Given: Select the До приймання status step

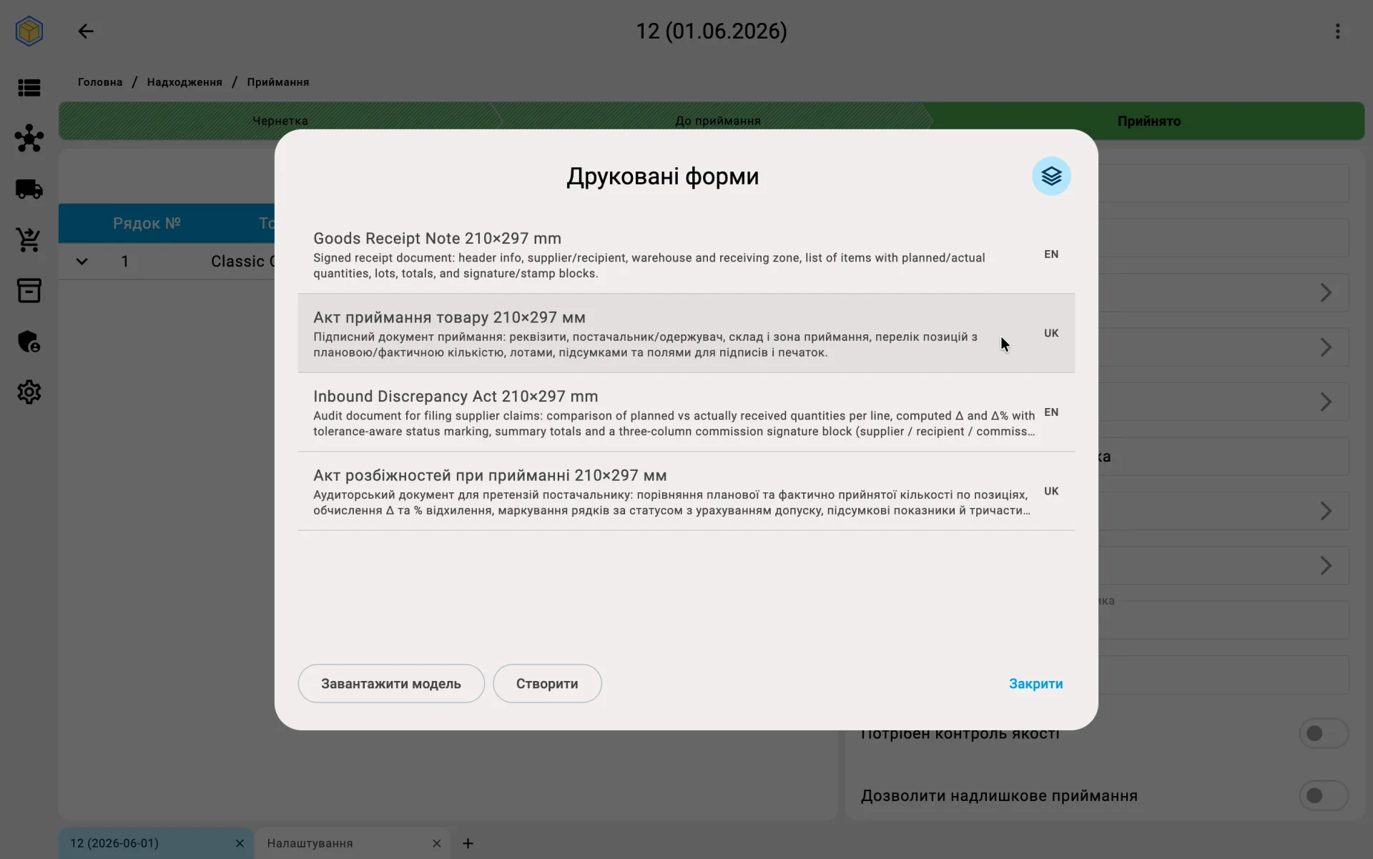Looking at the screenshot, I should click(718, 121).
